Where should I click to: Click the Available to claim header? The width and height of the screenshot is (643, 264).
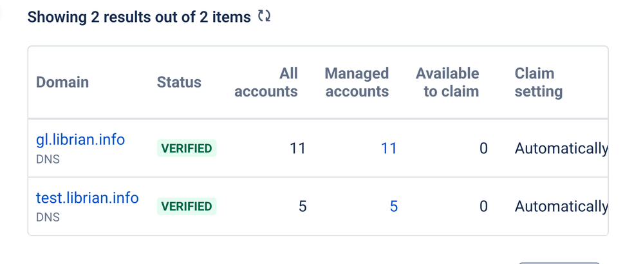(447, 82)
